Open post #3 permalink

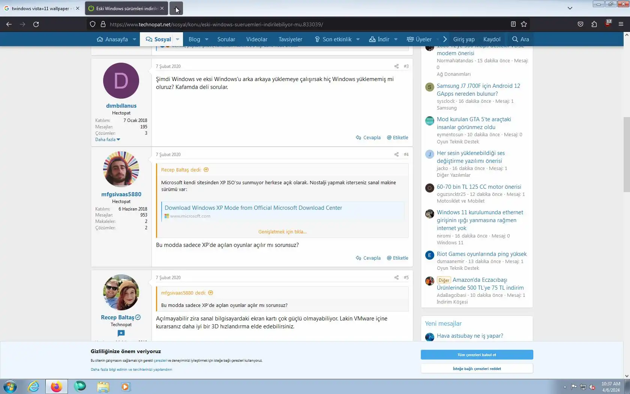point(406,66)
